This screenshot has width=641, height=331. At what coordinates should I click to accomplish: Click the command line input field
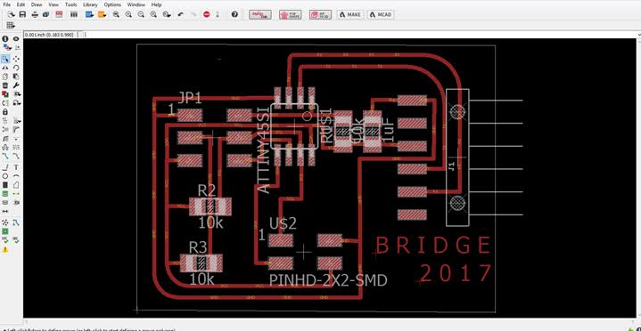click(360, 35)
